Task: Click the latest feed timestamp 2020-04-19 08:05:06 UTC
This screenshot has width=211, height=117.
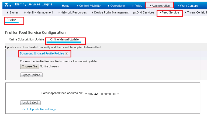Action: [x=102, y=94]
